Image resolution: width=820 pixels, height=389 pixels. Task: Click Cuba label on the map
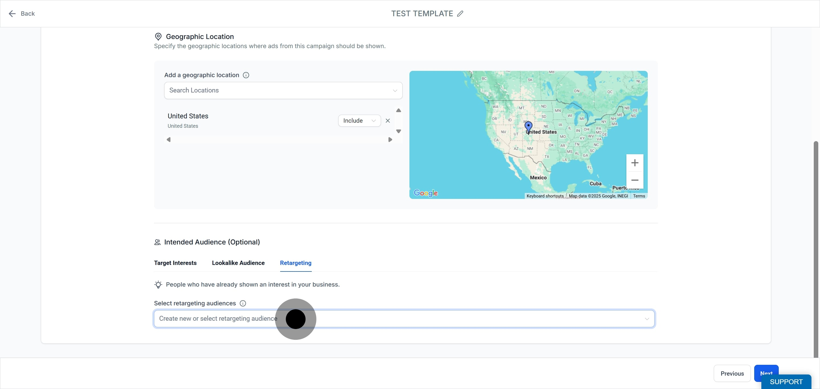tap(595, 184)
